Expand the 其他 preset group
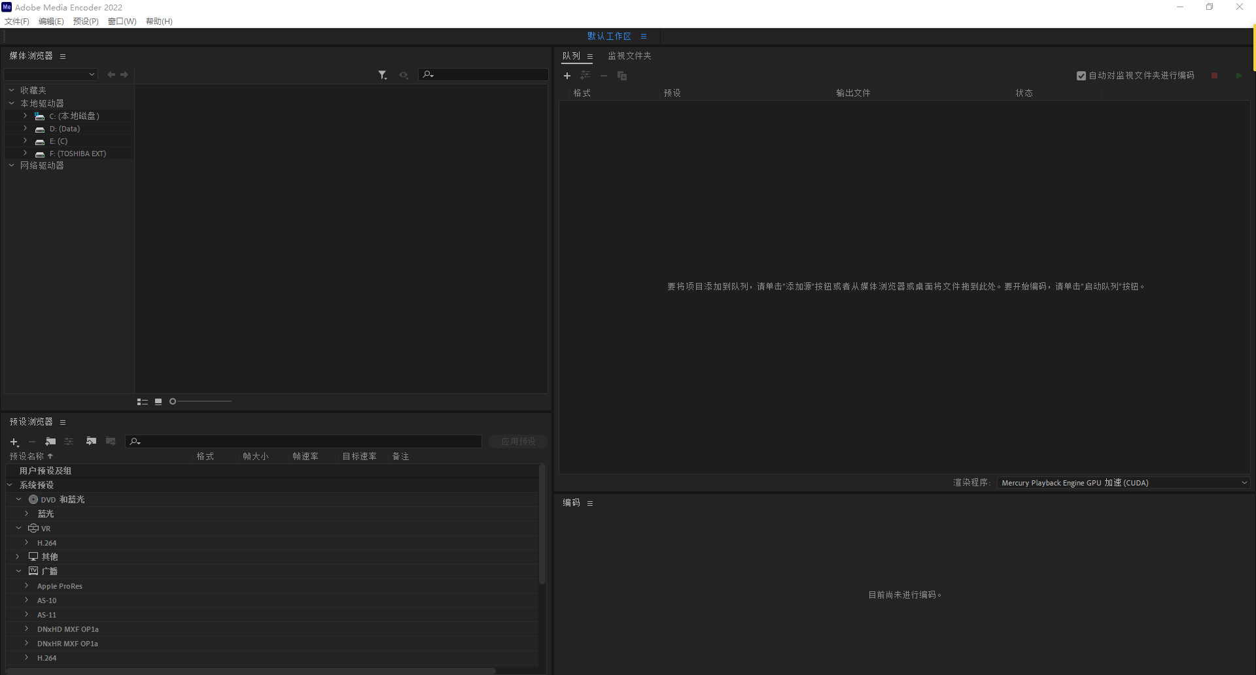Screen dimensions: 1256x675 point(18,557)
